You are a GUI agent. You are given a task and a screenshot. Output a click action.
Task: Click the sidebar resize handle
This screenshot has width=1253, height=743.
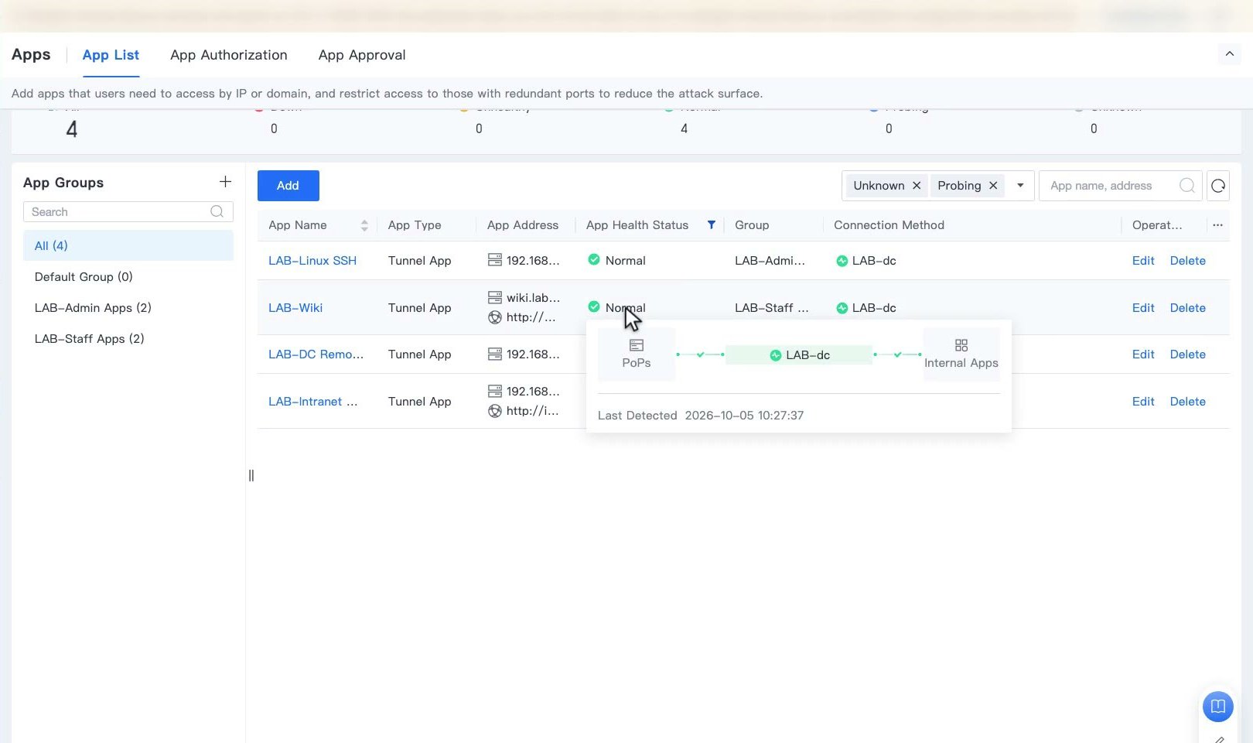pyautogui.click(x=251, y=475)
